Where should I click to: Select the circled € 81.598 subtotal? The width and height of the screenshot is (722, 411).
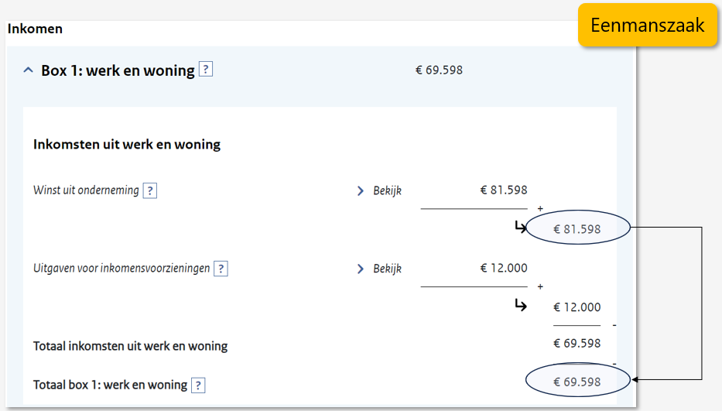pos(577,229)
